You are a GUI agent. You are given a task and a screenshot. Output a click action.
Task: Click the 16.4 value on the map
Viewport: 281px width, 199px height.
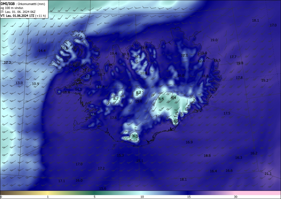tap(213, 171)
